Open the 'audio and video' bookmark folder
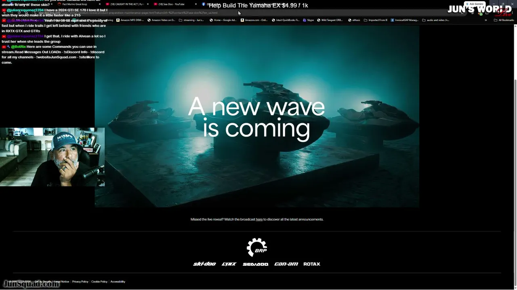Screen dimensions: 517x290 coord(436,20)
